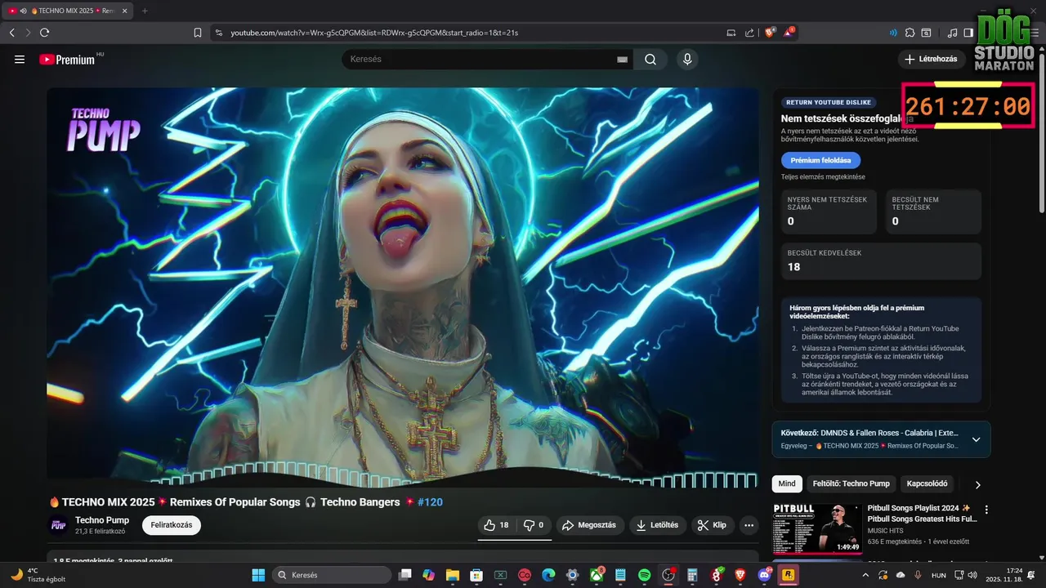Open the Techno Pump channel name link

pyautogui.click(x=102, y=520)
